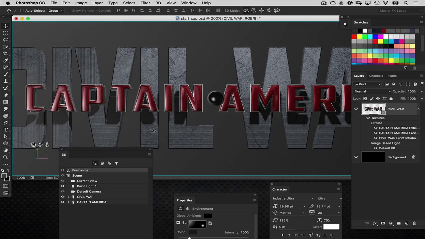The height and width of the screenshot is (239, 425).
Task: Toggle Environment visibility in 3D panel
Action: pyautogui.click(x=62, y=170)
